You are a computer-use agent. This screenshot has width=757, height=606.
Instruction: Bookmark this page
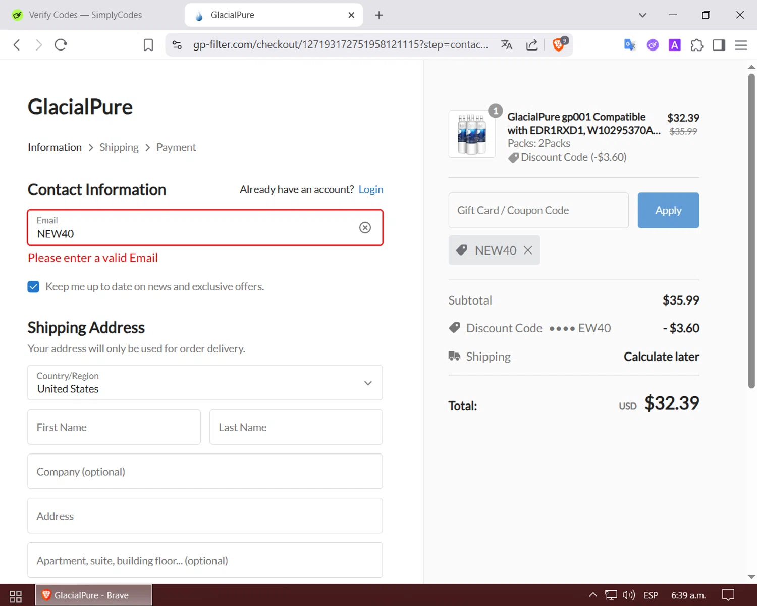click(x=148, y=45)
